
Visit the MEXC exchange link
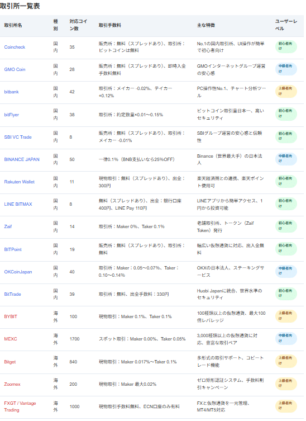click(11, 339)
